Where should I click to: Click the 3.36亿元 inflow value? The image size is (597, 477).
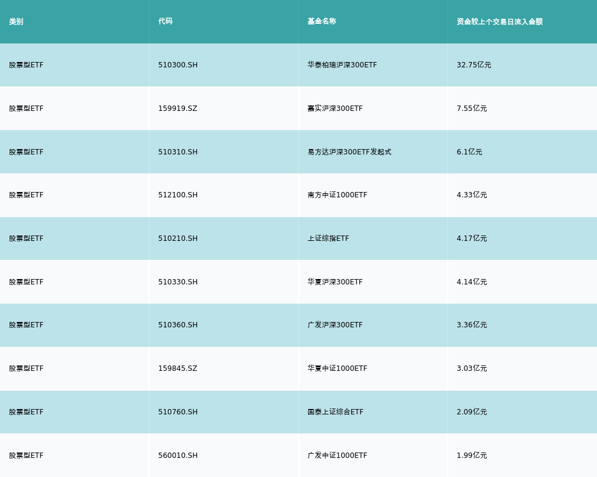[x=472, y=325]
